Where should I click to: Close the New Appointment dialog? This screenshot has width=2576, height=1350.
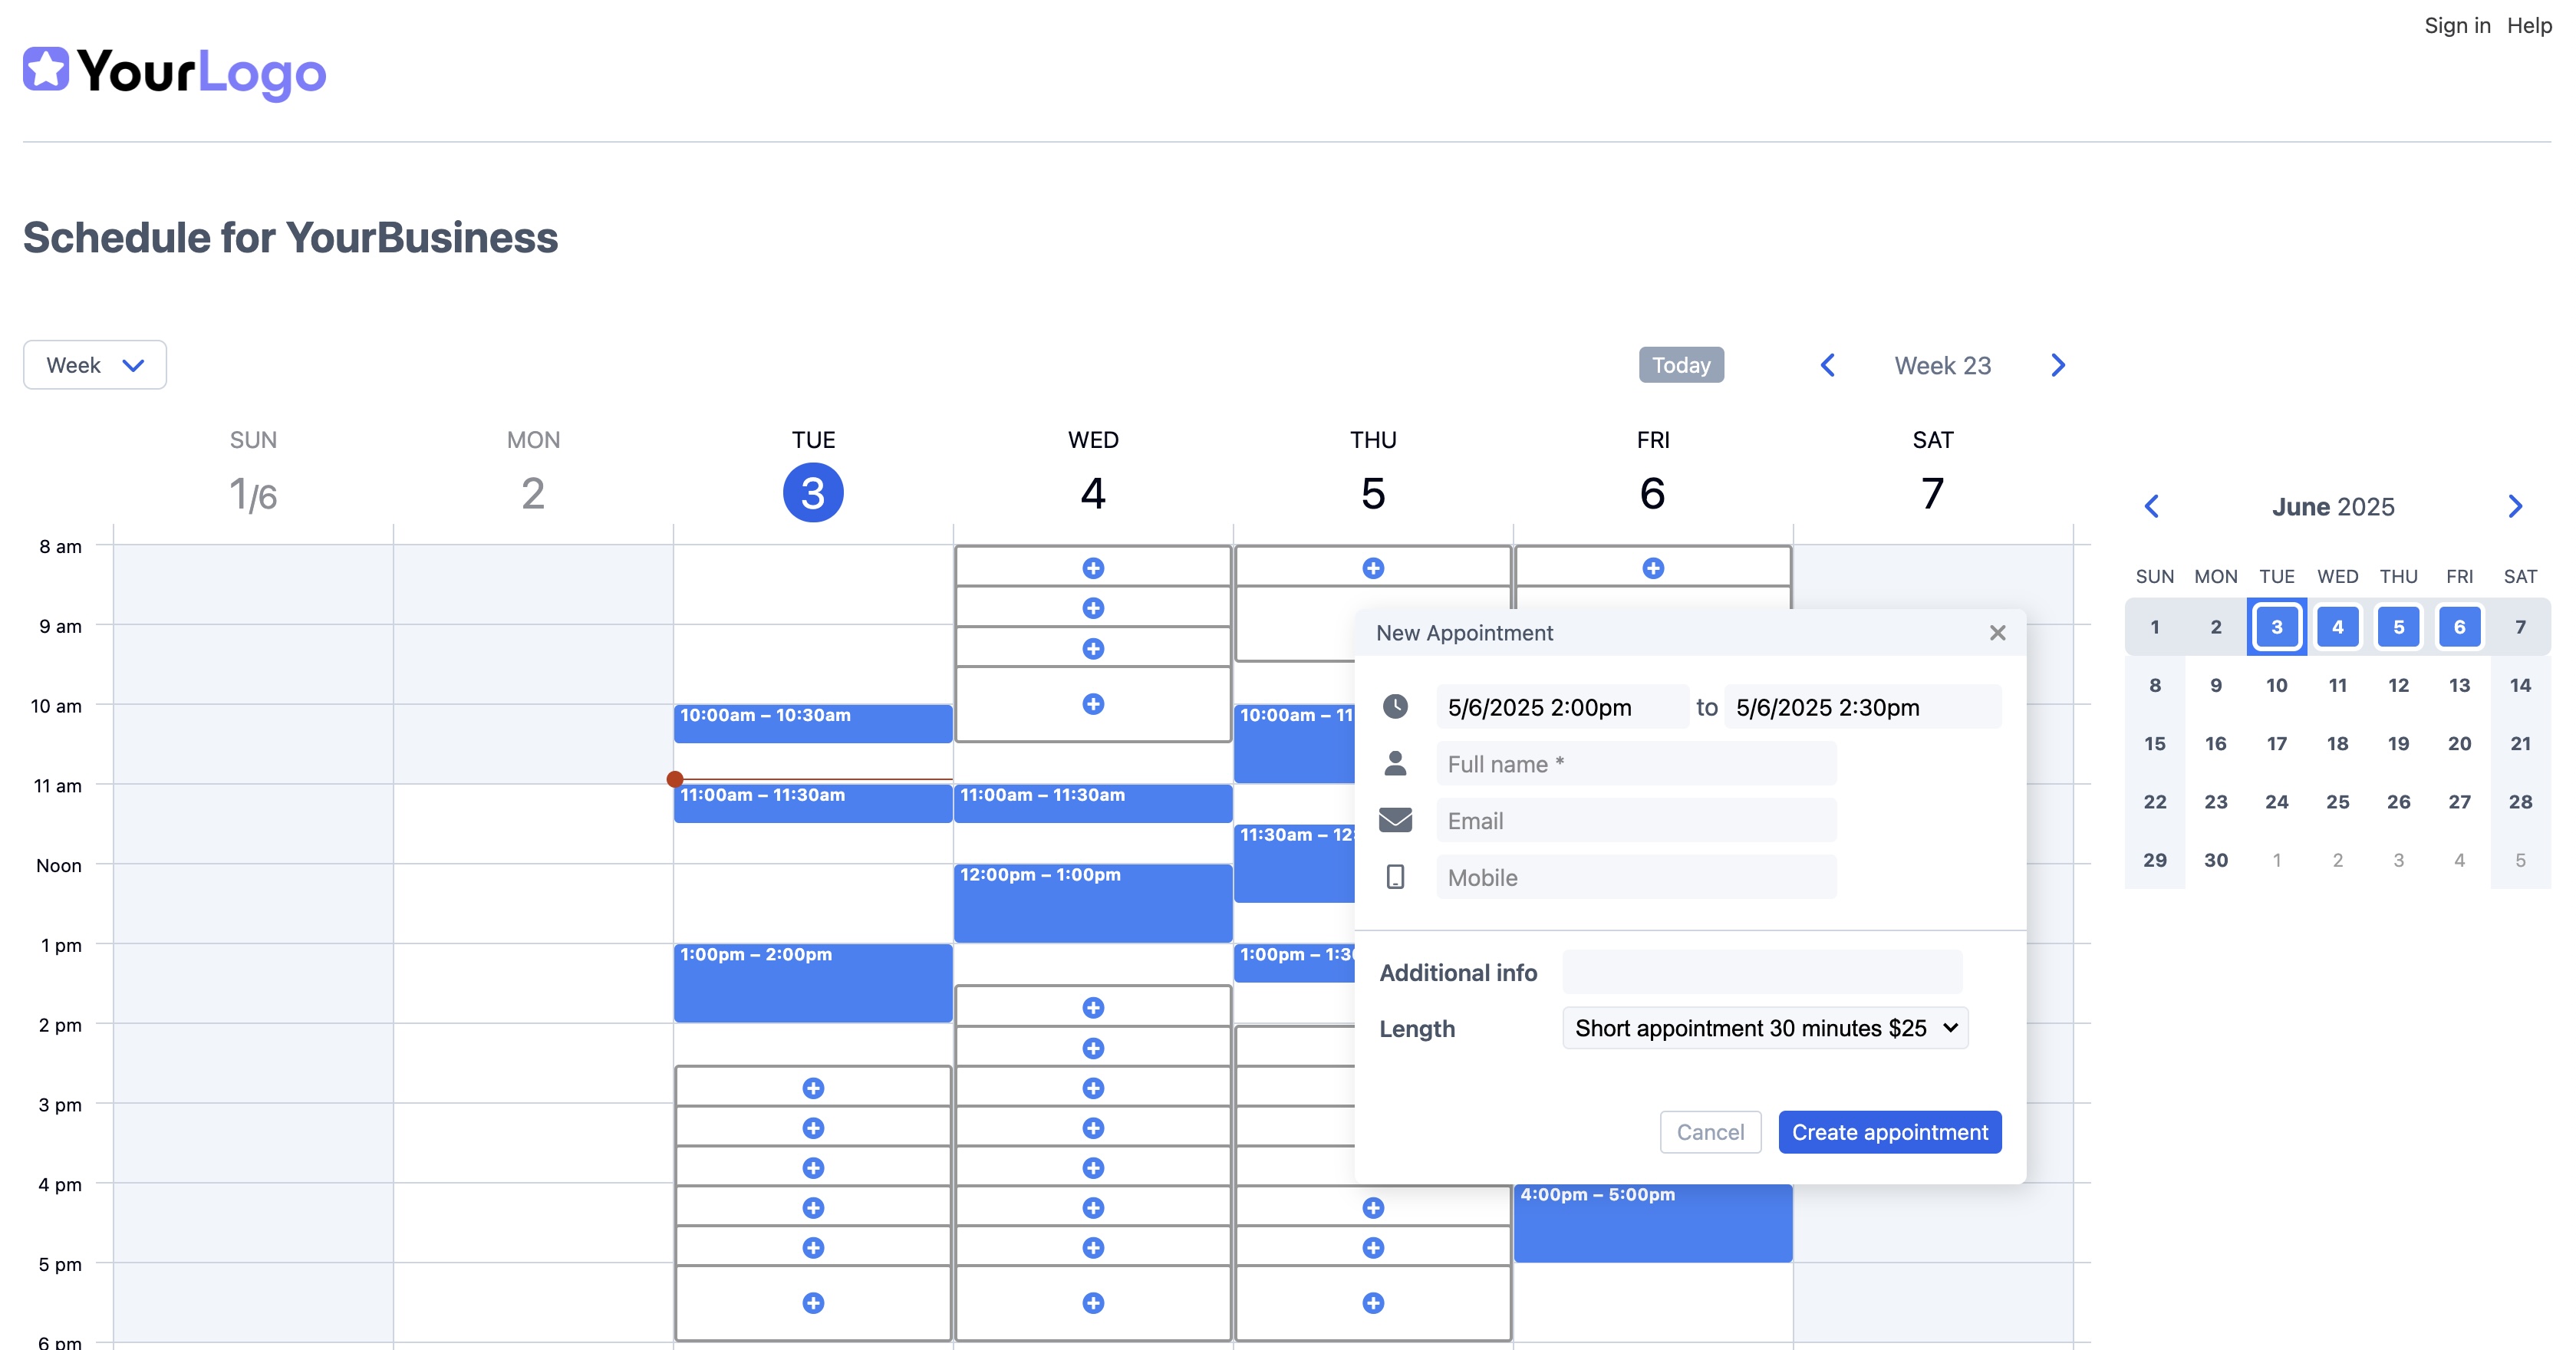(1998, 632)
